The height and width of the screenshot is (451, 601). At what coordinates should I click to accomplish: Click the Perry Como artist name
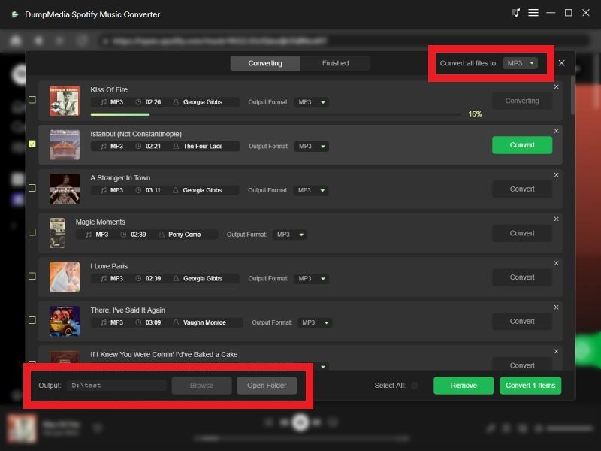pos(184,235)
